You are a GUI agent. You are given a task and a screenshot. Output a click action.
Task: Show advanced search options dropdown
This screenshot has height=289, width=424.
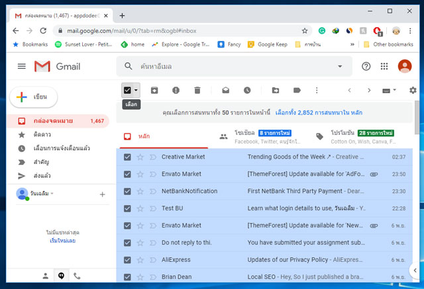(x=340, y=66)
